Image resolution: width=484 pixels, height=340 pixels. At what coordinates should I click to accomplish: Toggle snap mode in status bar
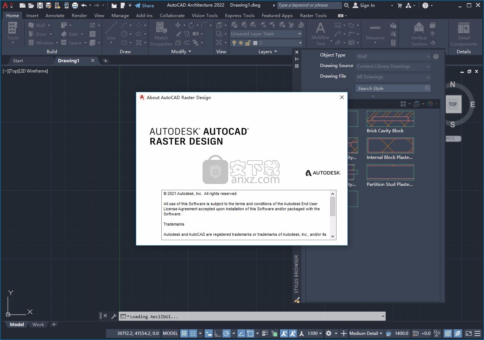coord(193,333)
